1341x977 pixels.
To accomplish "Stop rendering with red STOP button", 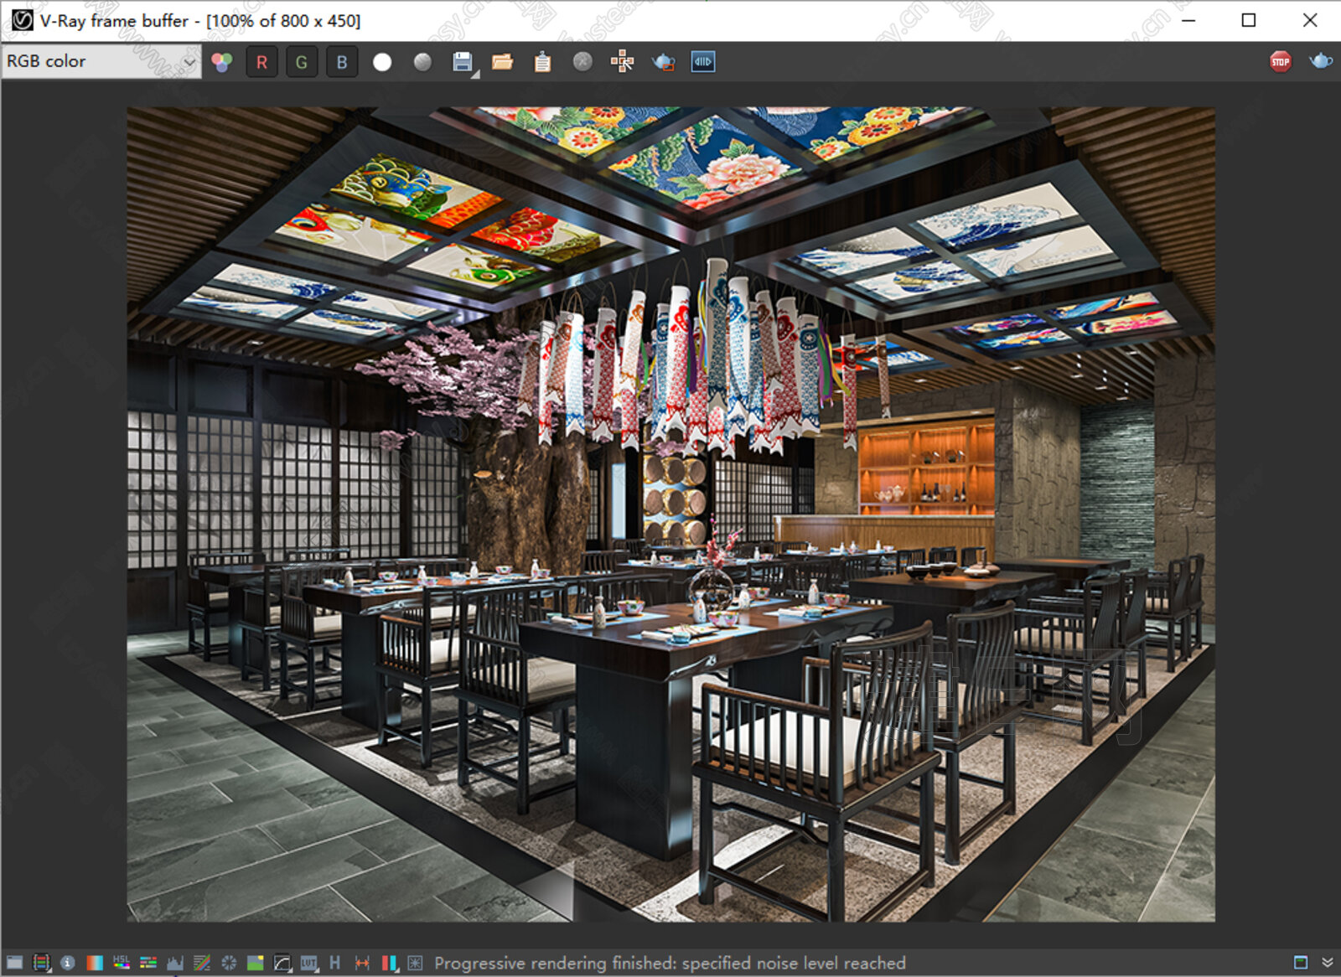I will click(x=1281, y=61).
